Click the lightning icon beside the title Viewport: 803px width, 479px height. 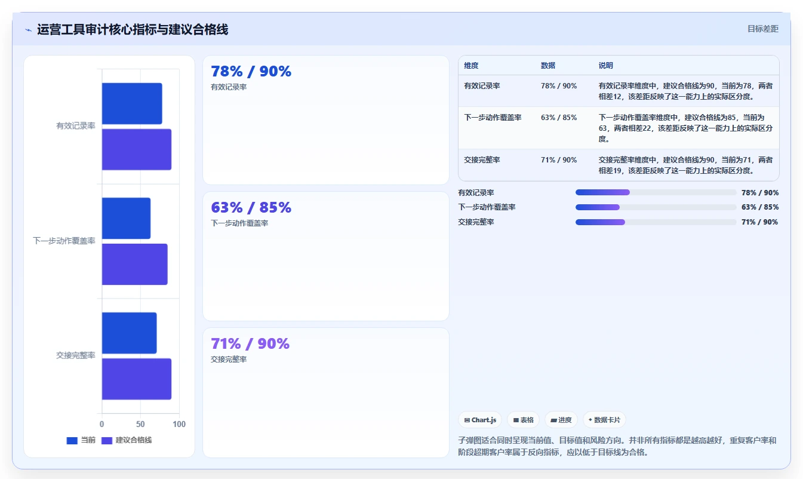point(28,29)
